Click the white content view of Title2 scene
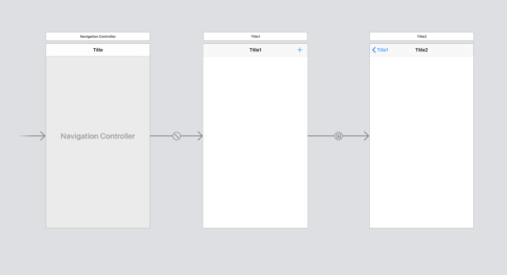Image resolution: width=507 pixels, height=275 pixels. pos(421,142)
